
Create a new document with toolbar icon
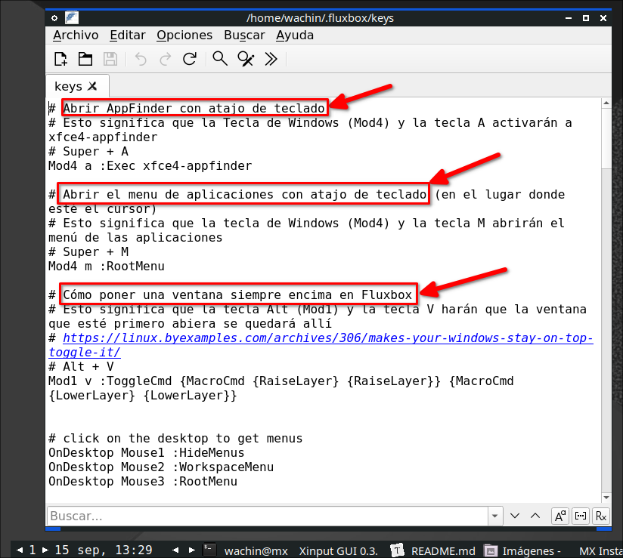[x=60, y=59]
